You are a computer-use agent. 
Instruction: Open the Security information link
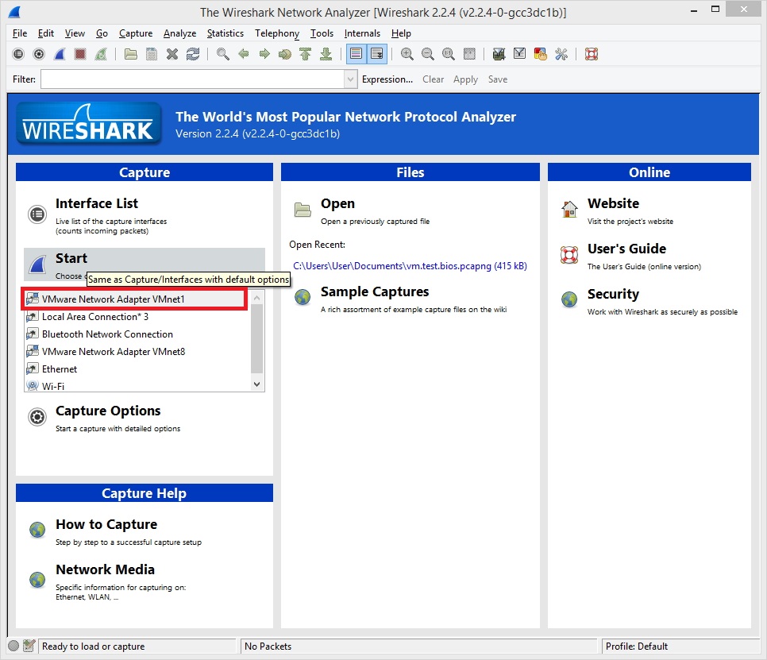[614, 294]
